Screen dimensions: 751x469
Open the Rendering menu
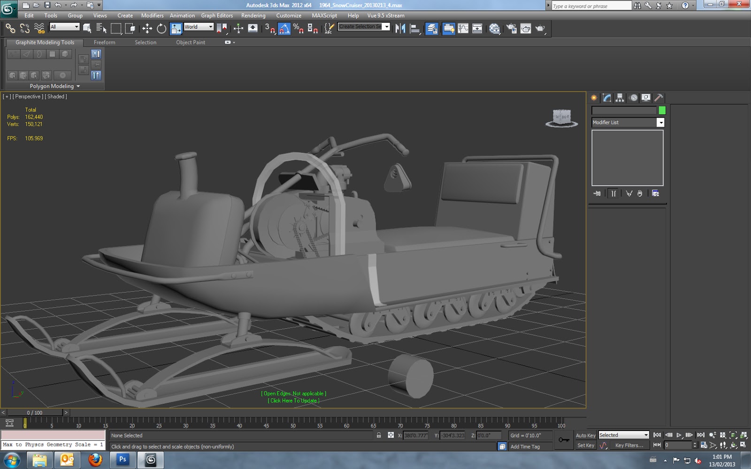253,15
